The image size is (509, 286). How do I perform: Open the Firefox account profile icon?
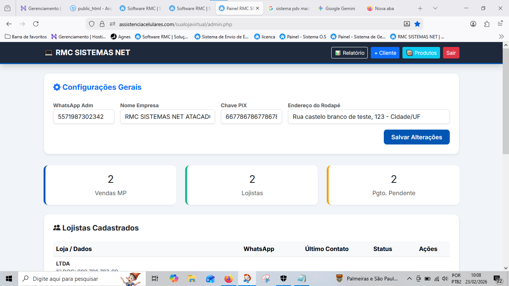click(x=473, y=24)
